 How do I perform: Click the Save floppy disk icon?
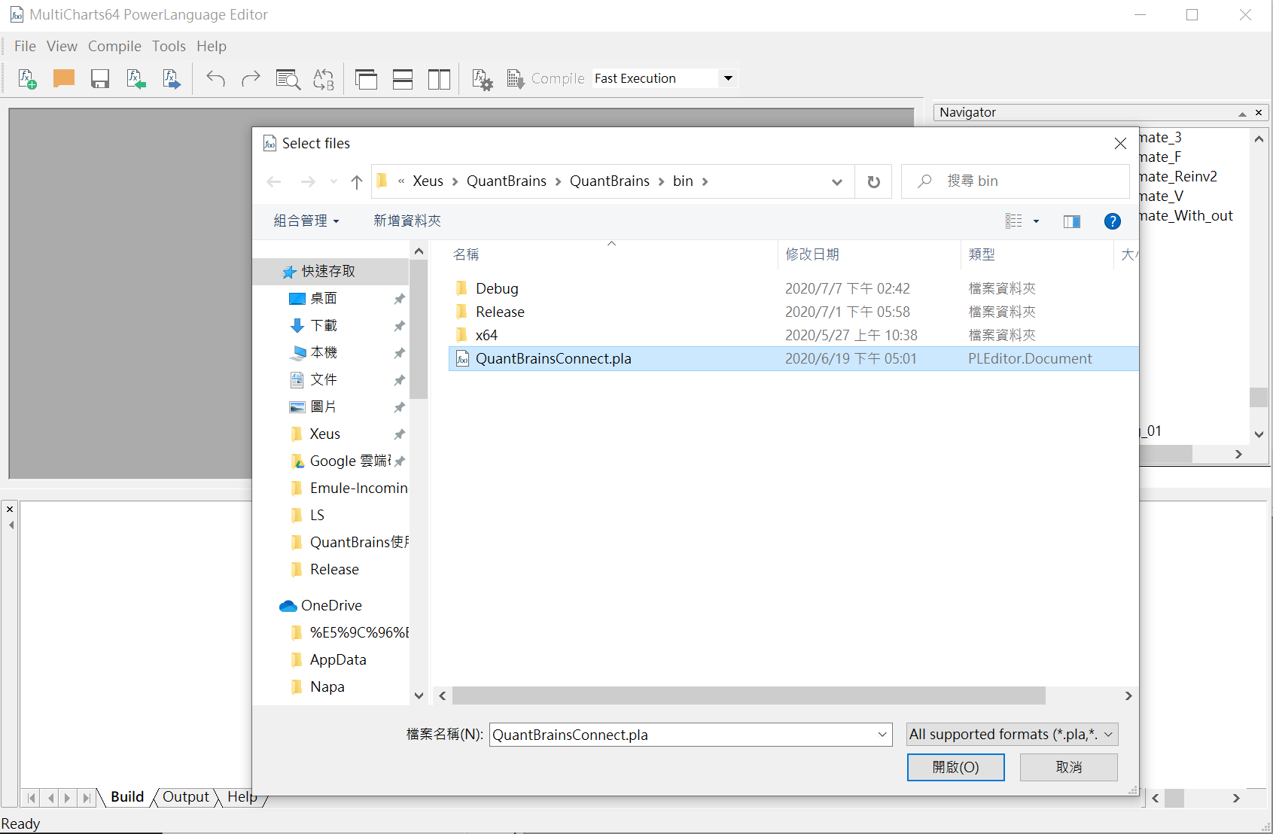click(100, 79)
